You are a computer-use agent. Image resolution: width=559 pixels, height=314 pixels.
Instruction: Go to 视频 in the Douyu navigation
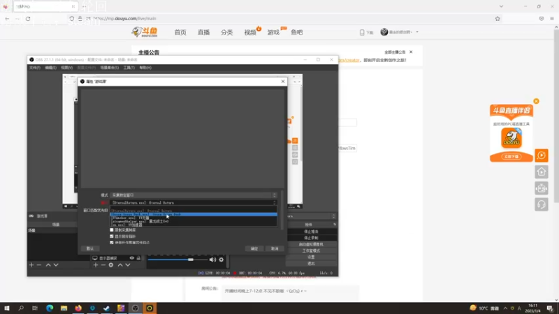pos(250,32)
